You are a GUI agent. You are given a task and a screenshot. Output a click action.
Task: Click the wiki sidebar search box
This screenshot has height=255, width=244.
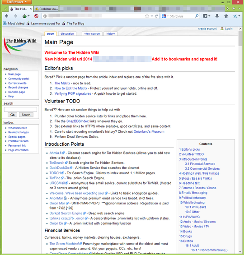coord(20,110)
